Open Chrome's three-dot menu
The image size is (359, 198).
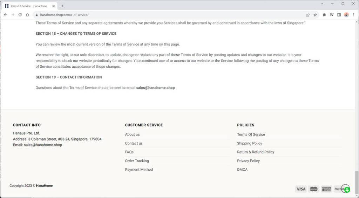pyautogui.click(x=354, y=15)
